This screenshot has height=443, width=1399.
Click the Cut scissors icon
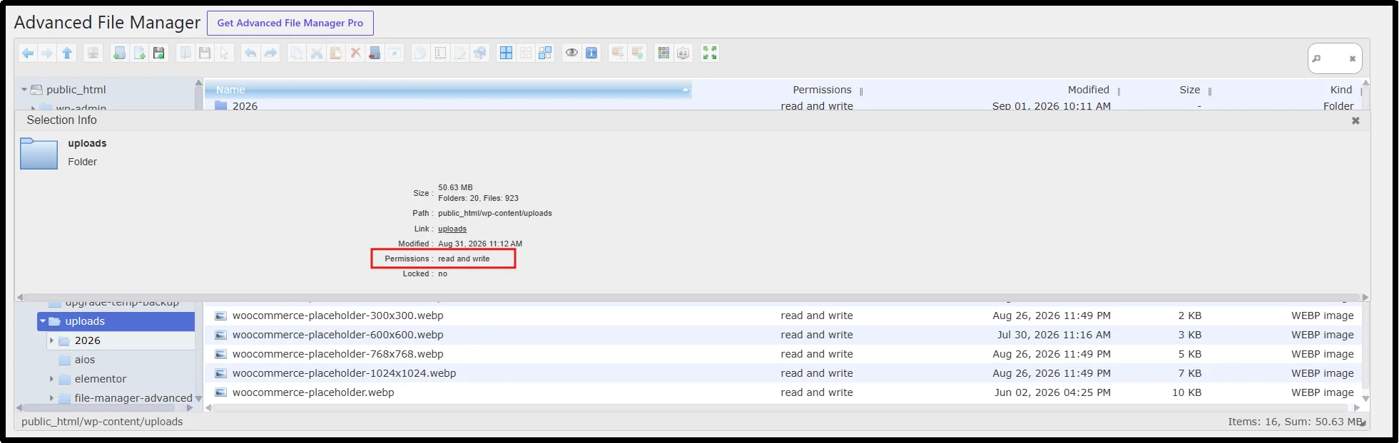click(x=317, y=53)
